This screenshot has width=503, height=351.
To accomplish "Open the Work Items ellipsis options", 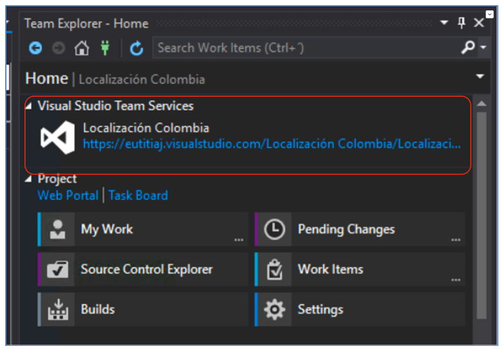I will click(456, 280).
